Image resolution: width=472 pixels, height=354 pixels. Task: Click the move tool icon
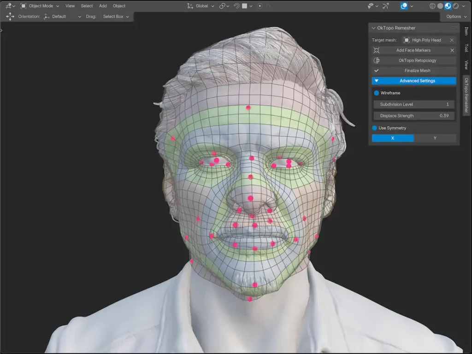coord(10,16)
